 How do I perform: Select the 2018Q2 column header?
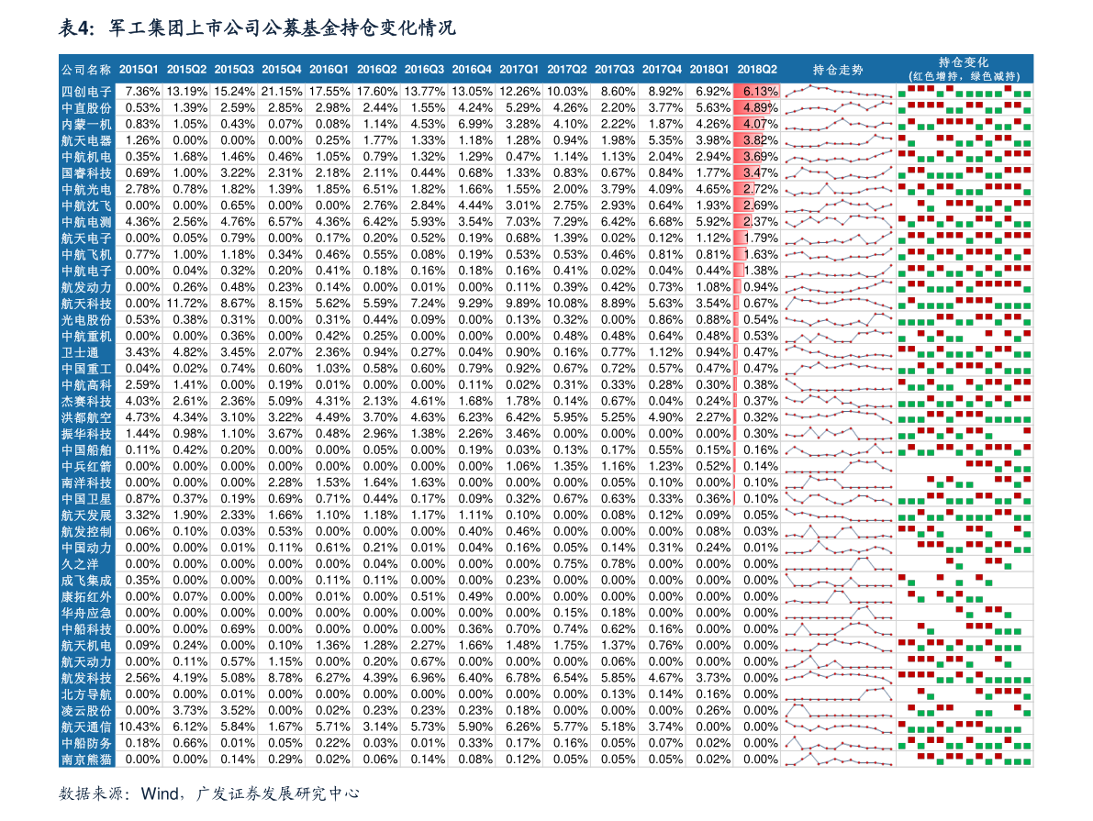757,70
